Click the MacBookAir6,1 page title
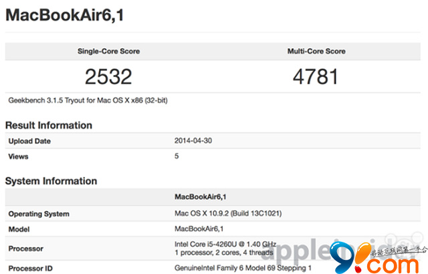 pyautogui.click(x=64, y=15)
